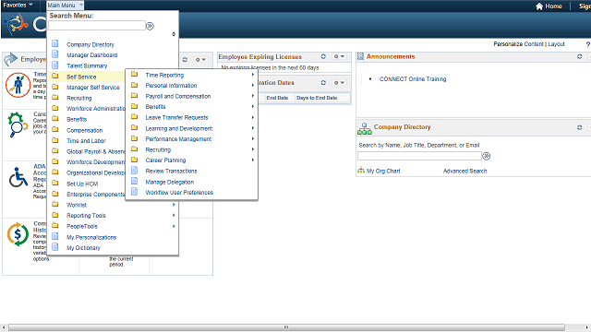This screenshot has width=591, height=332.
Task: Click the Advanced Search link
Action: (x=464, y=171)
